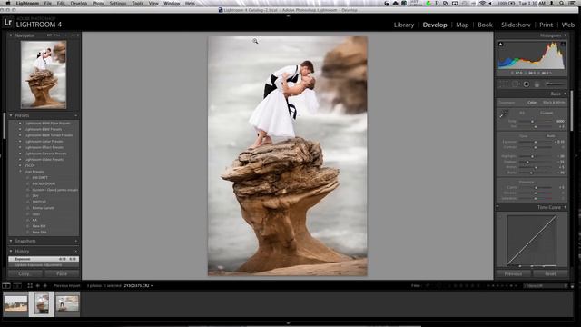Add a new preset with plus icon
This screenshot has height=327, width=581.
click(x=76, y=115)
